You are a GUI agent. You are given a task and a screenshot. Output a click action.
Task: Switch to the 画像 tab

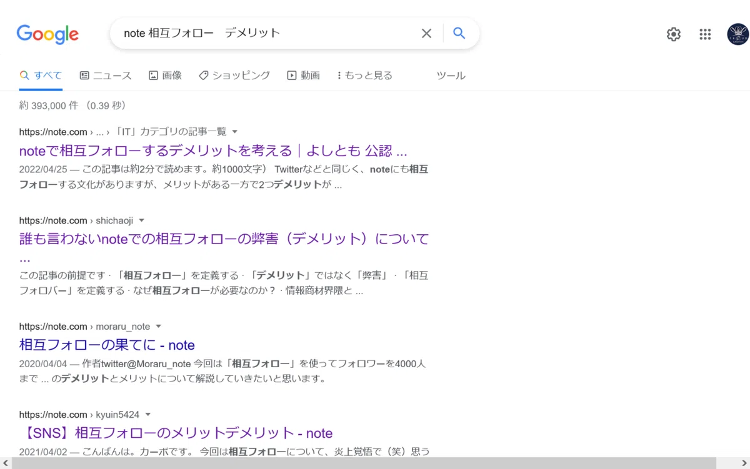click(165, 76)
